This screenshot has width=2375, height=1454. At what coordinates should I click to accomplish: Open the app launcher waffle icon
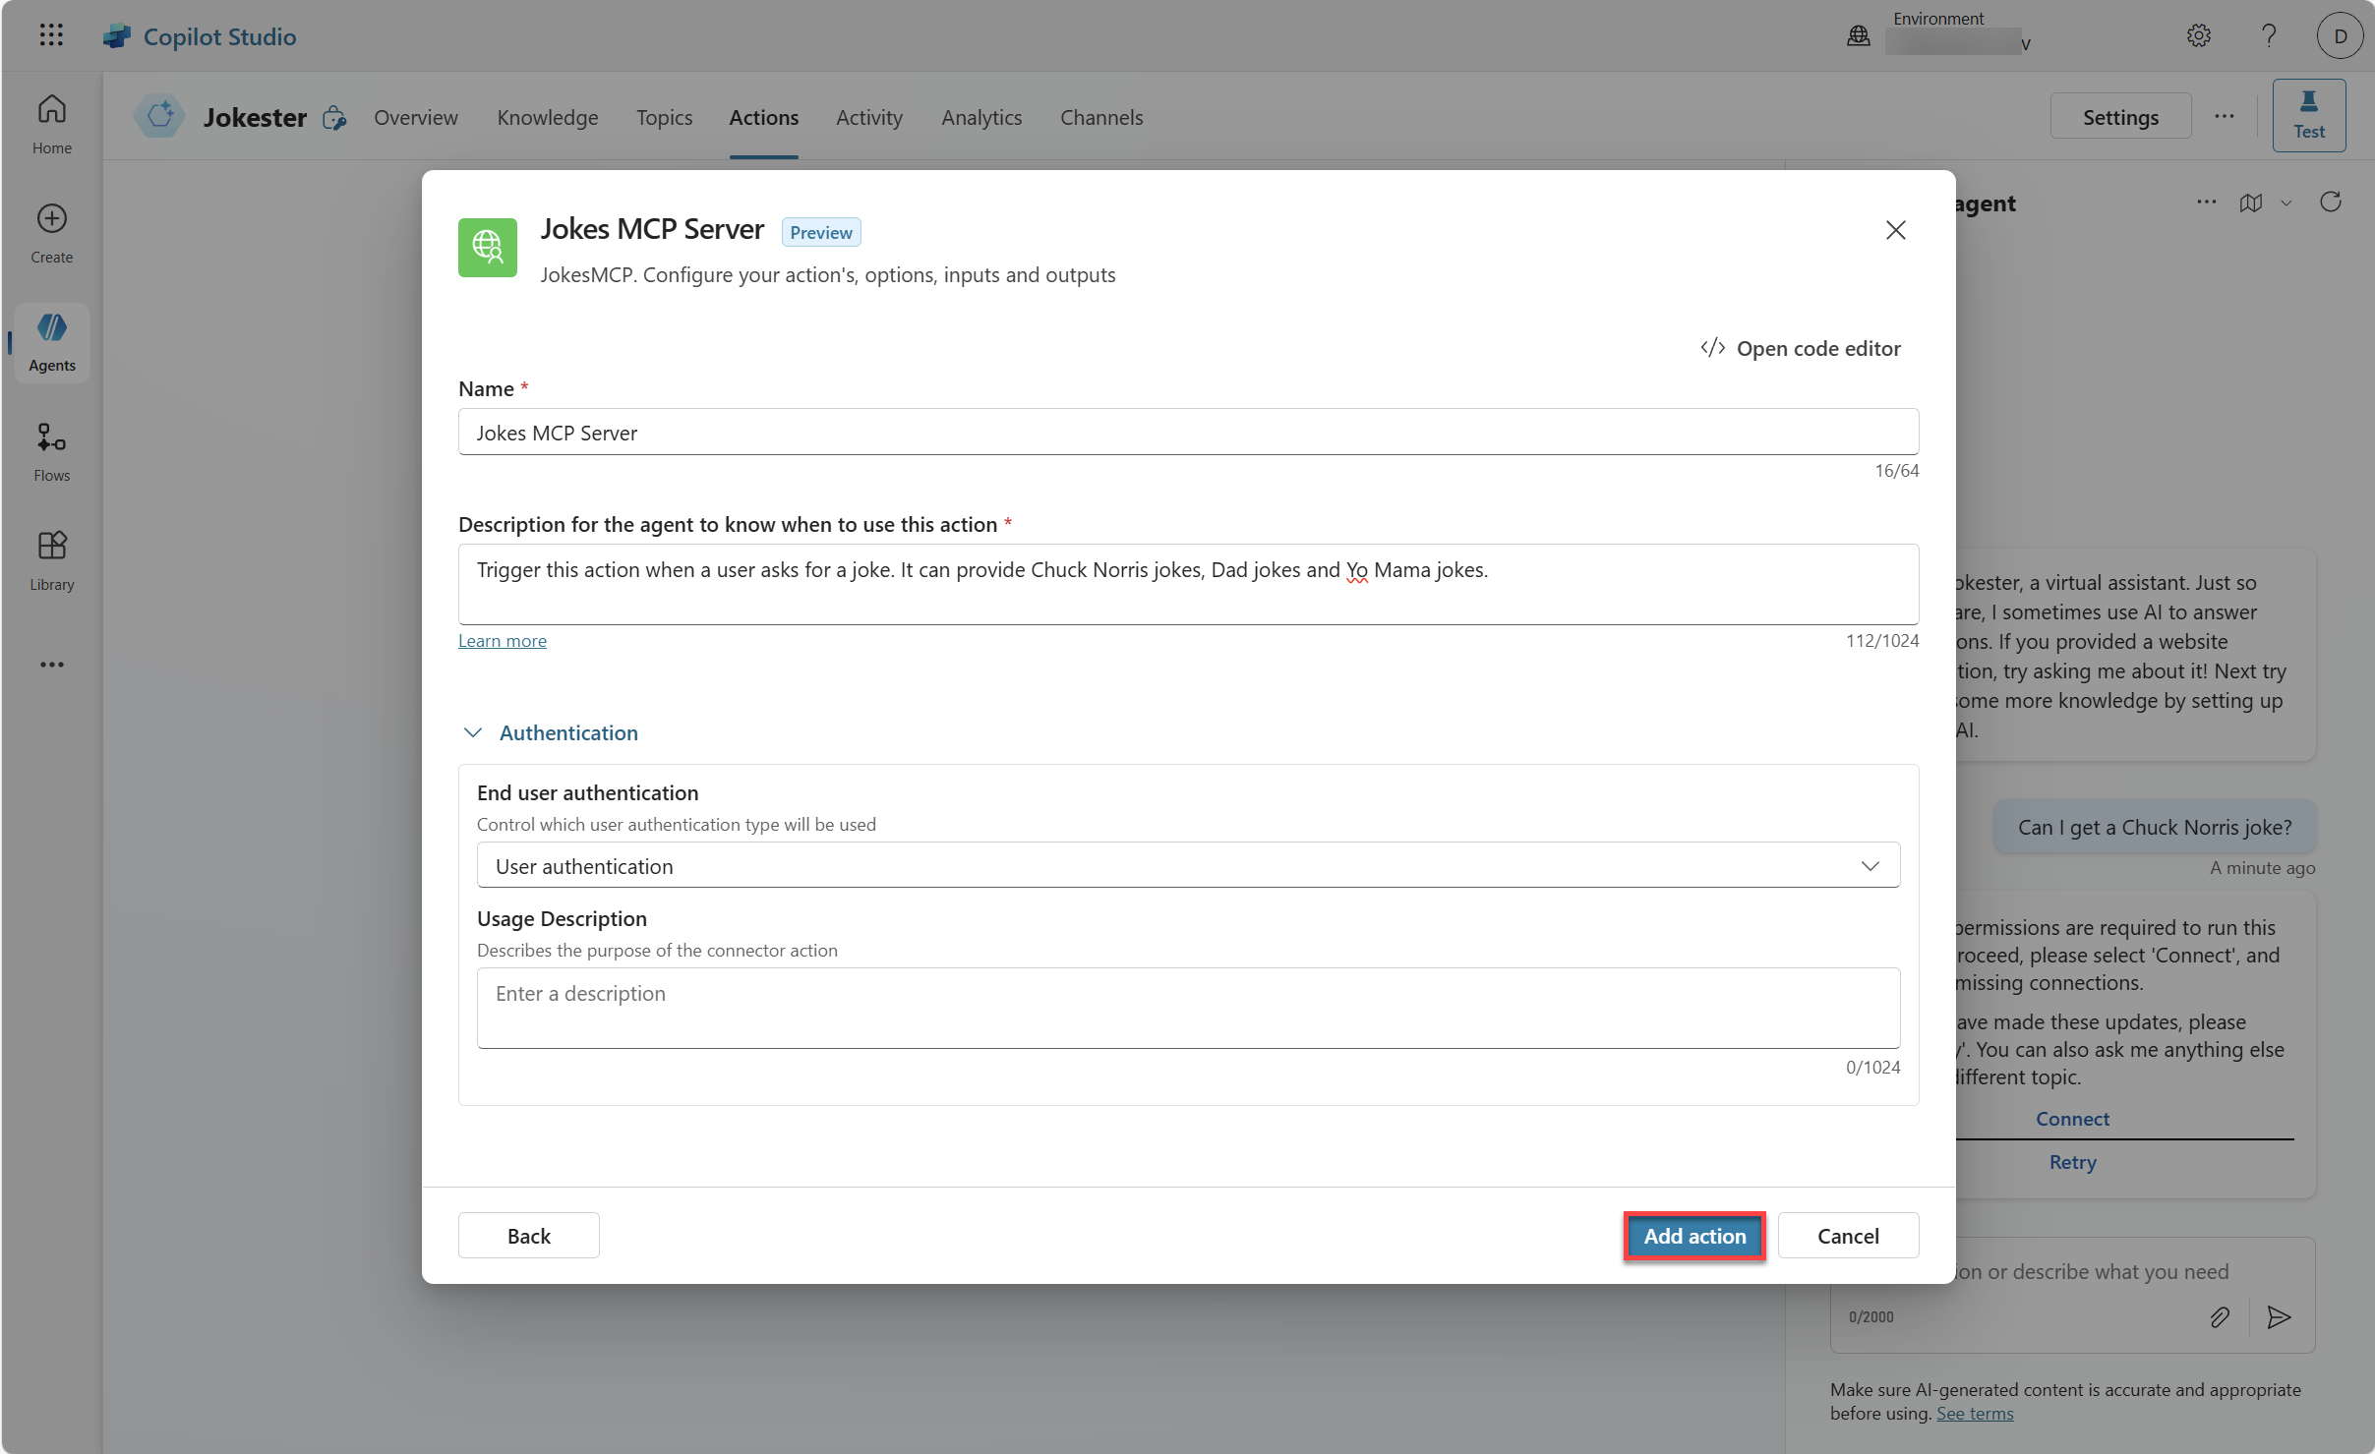point(51,35)
